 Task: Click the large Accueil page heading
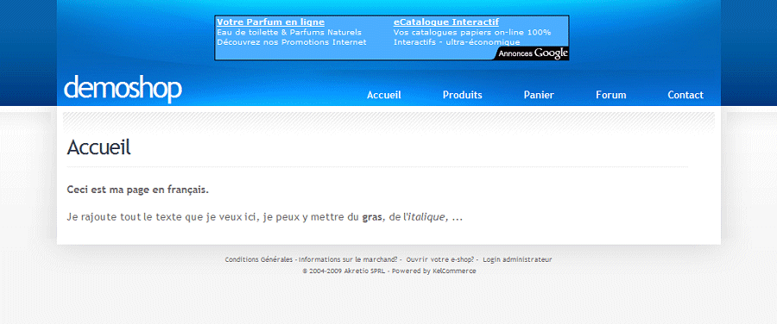tap(98, 147)
